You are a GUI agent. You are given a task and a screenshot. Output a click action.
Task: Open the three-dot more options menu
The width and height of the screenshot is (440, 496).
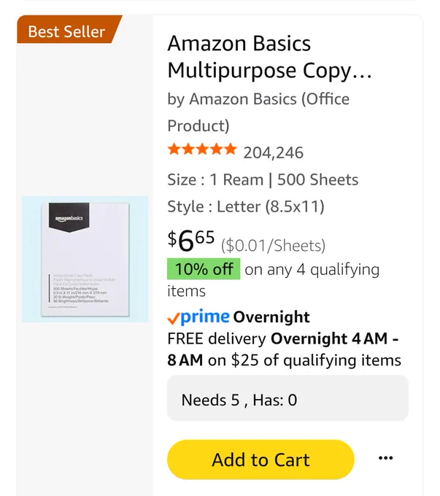[386, 459]
